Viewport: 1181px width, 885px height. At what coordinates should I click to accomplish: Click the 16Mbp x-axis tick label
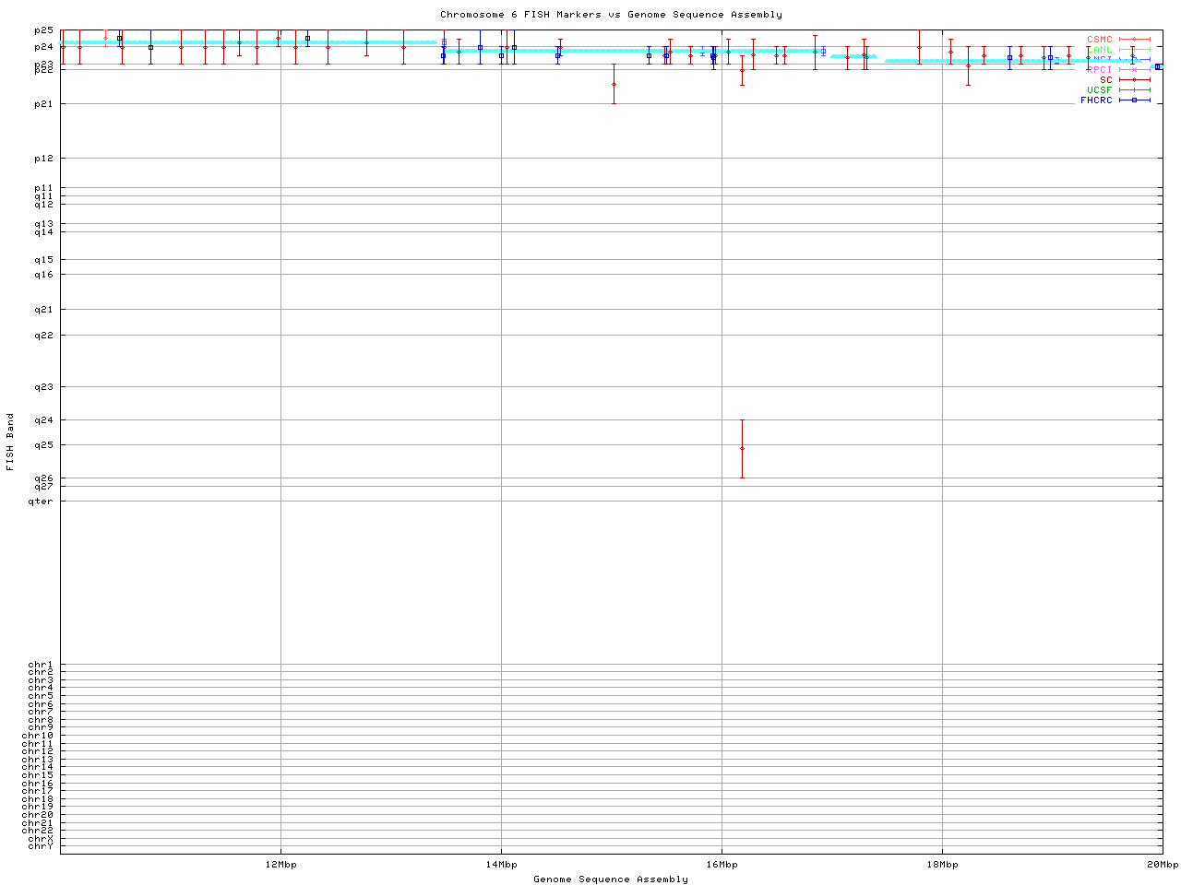point(722,865)
